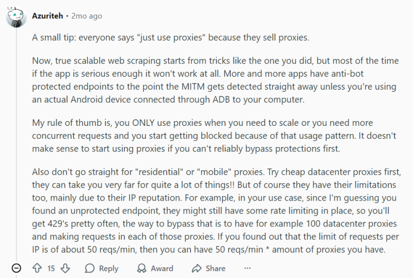
Task: Click the vote score of 15
Action: 51,268
